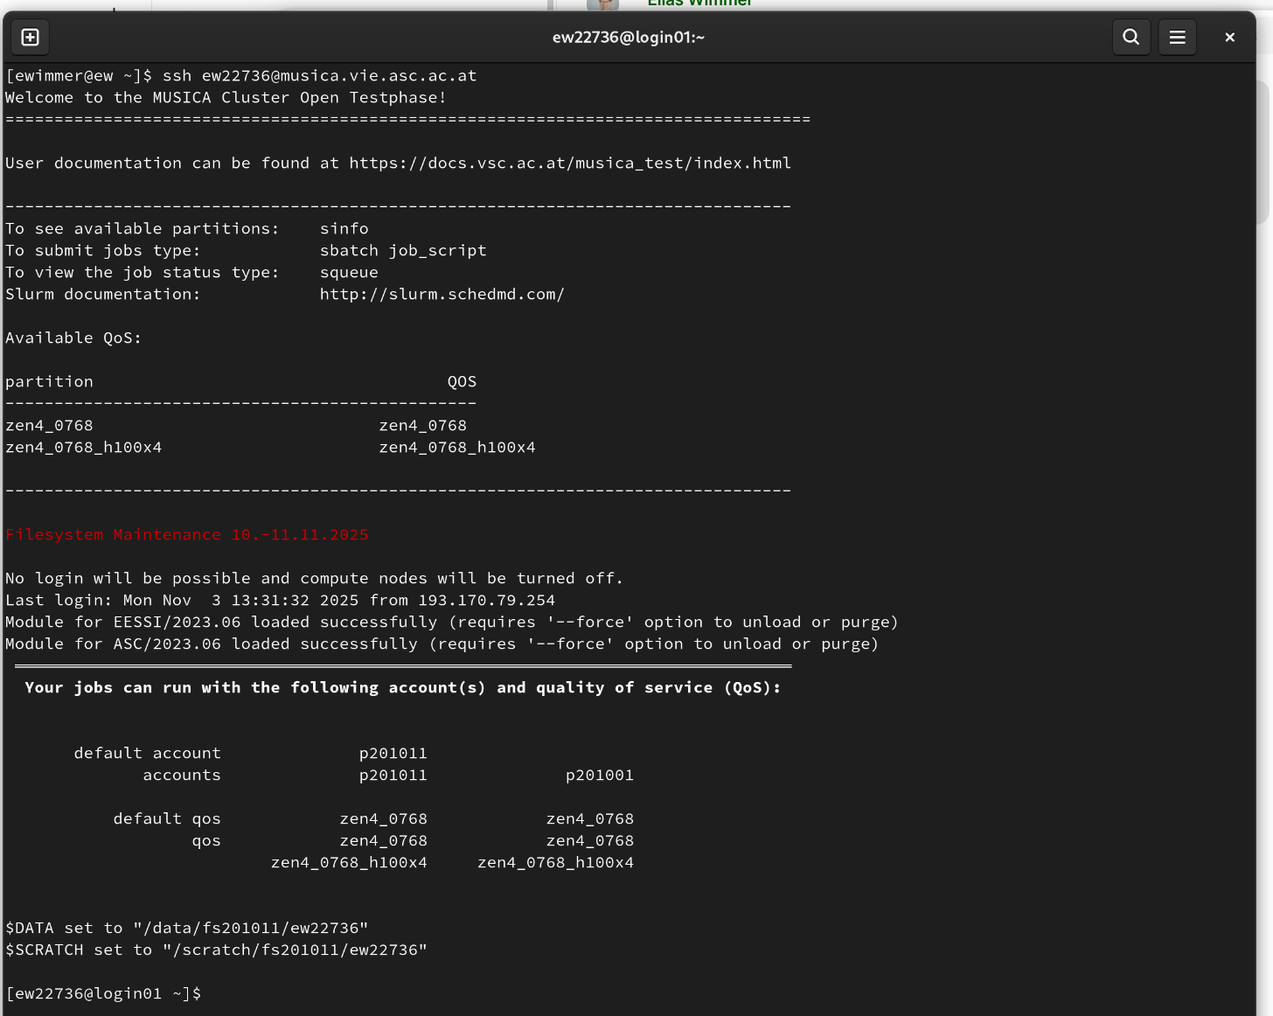This screenshot has height=1016, width=1273.
Task: Click the ew22736@login01 window title
Action: tap(628, 37)
